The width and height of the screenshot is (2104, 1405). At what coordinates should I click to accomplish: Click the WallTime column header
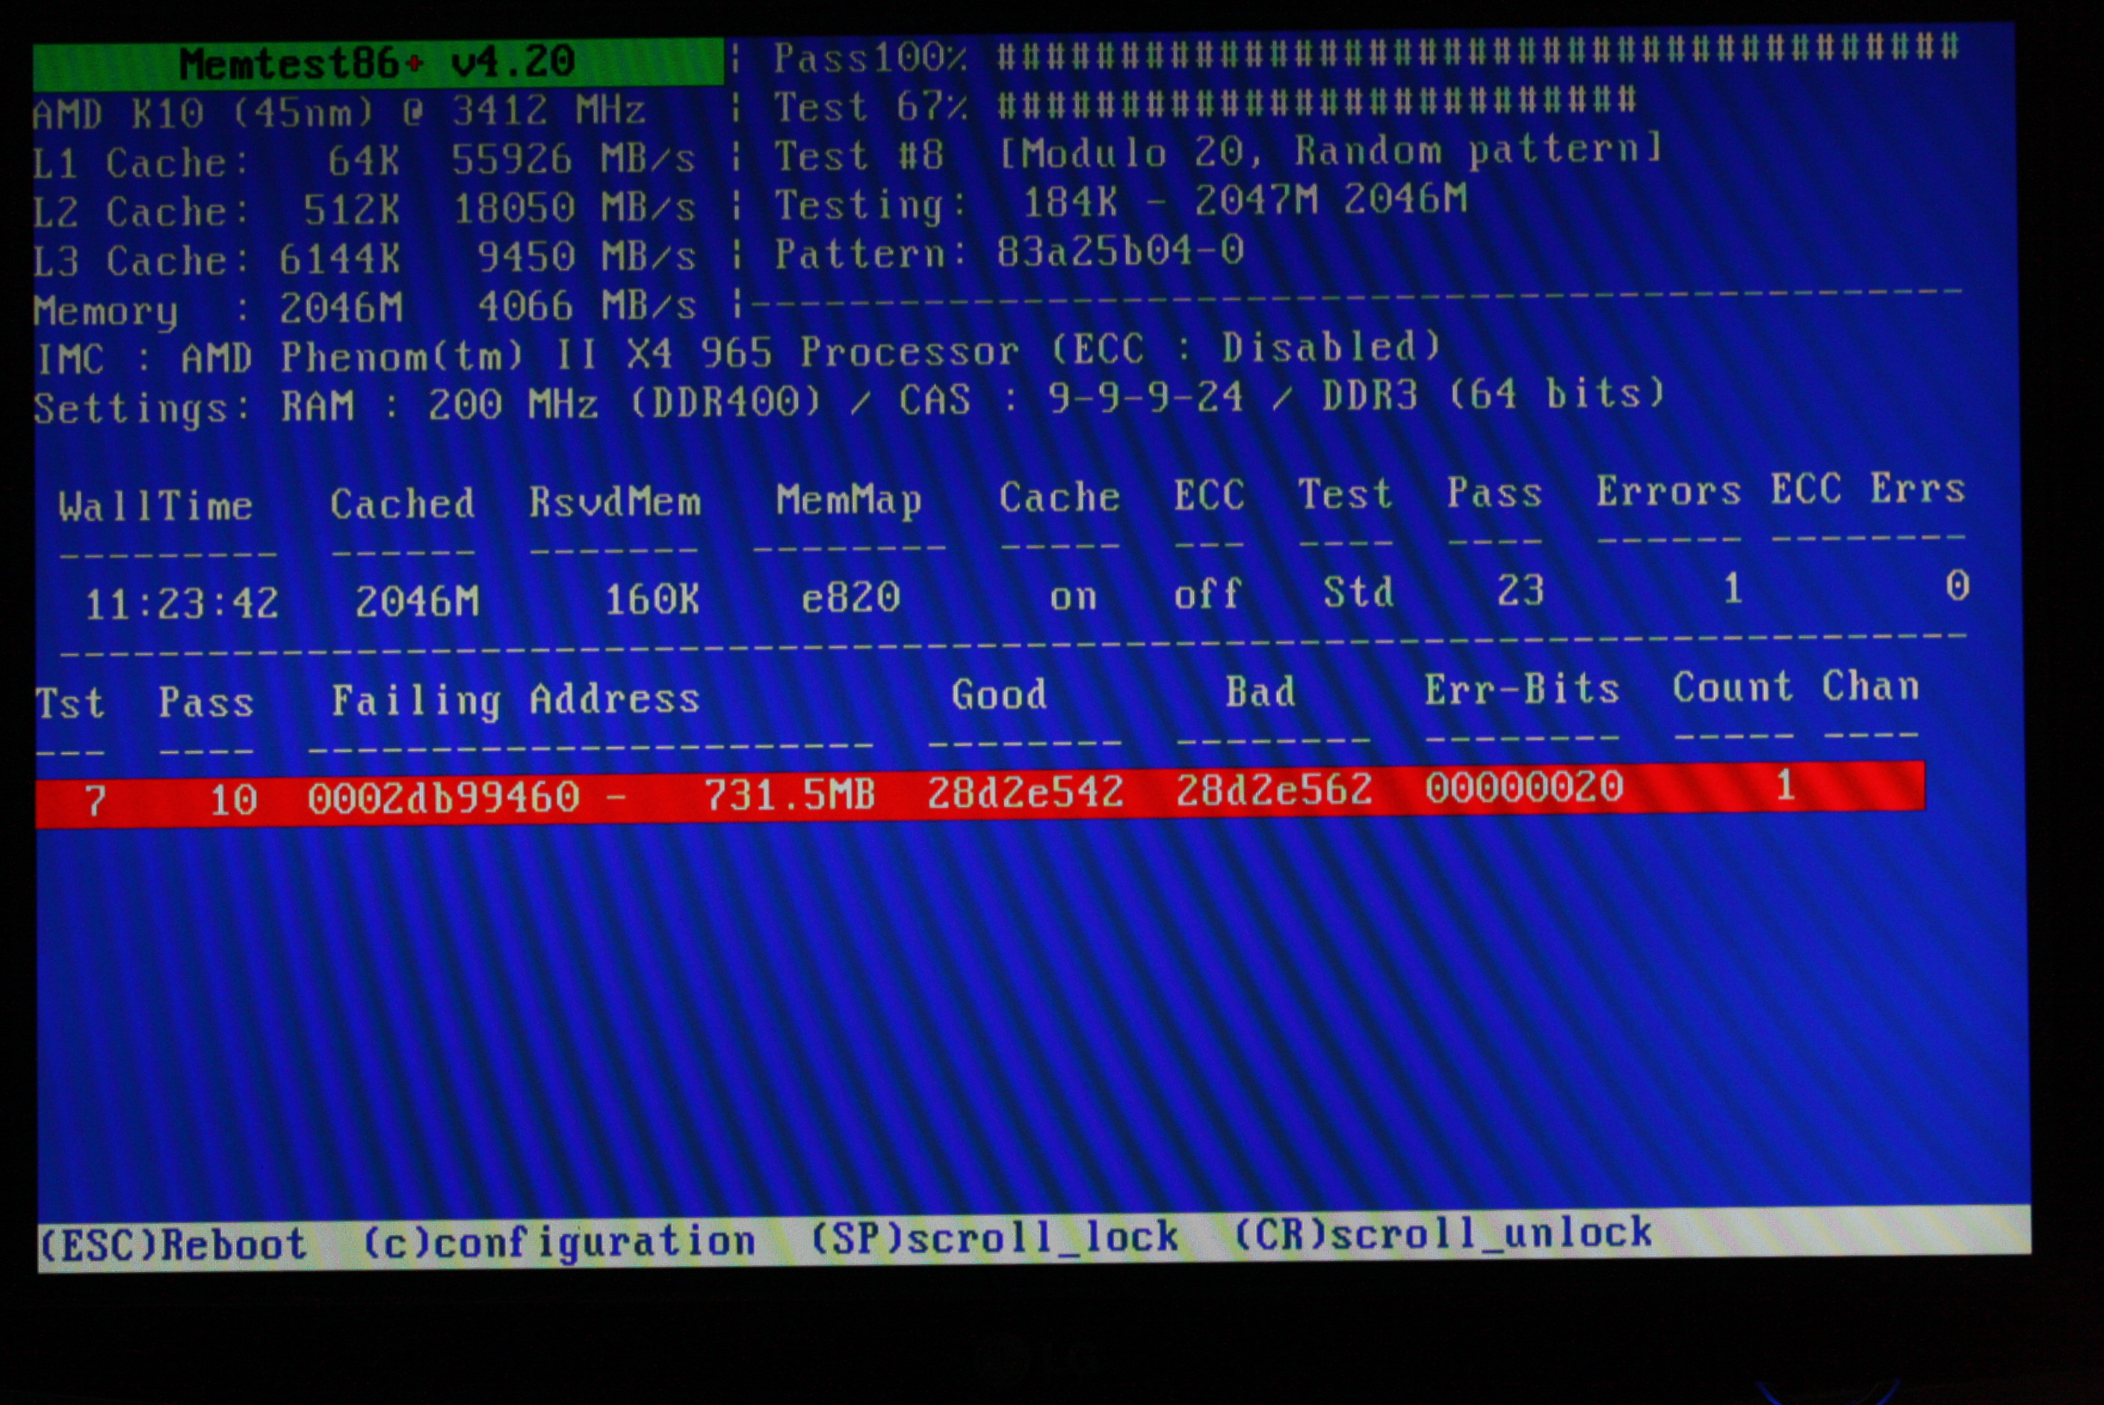(156, 506)
